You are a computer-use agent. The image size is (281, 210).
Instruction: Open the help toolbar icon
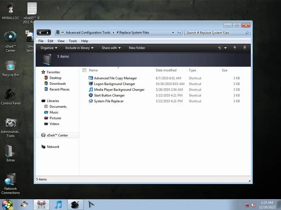click(245, 48)
